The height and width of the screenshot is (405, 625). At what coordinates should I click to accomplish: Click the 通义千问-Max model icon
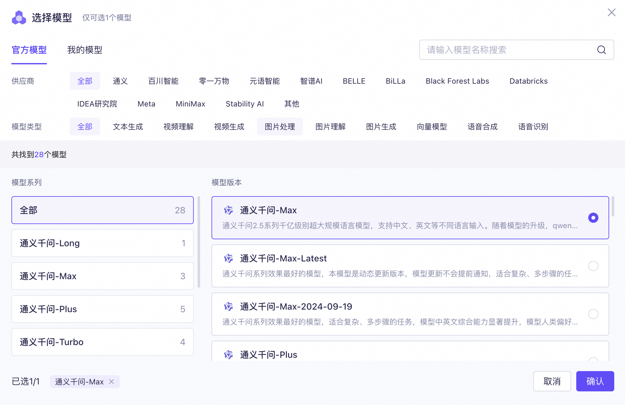(x=229, y=210)
